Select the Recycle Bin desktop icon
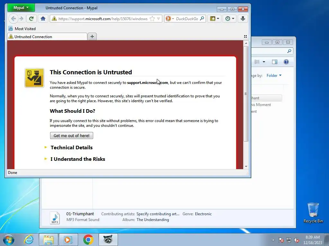The image size is (329, 246). (x=313, y=213)
